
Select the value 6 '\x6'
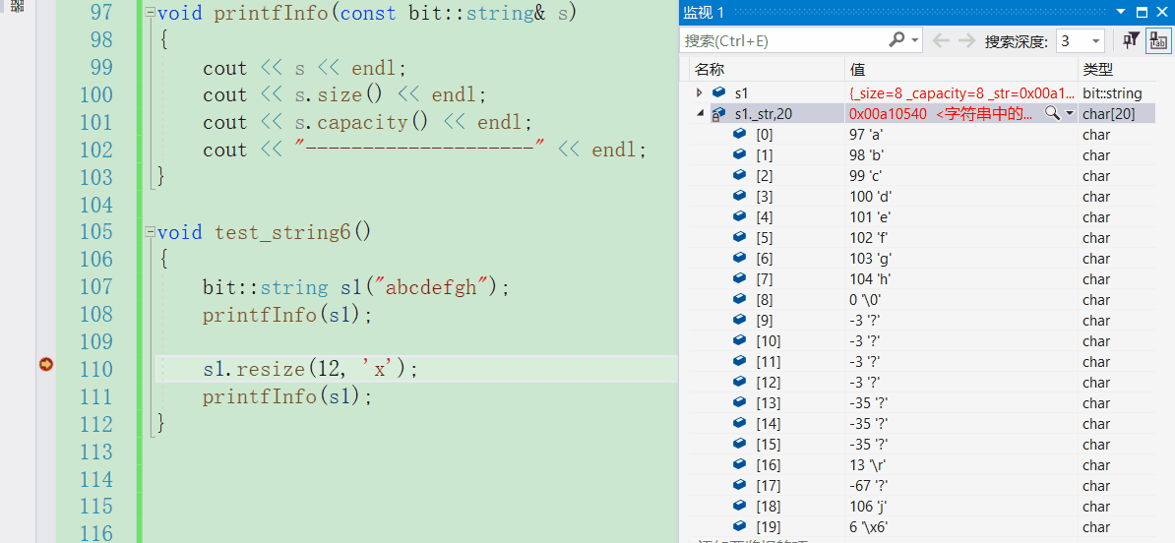pos(868,527)
